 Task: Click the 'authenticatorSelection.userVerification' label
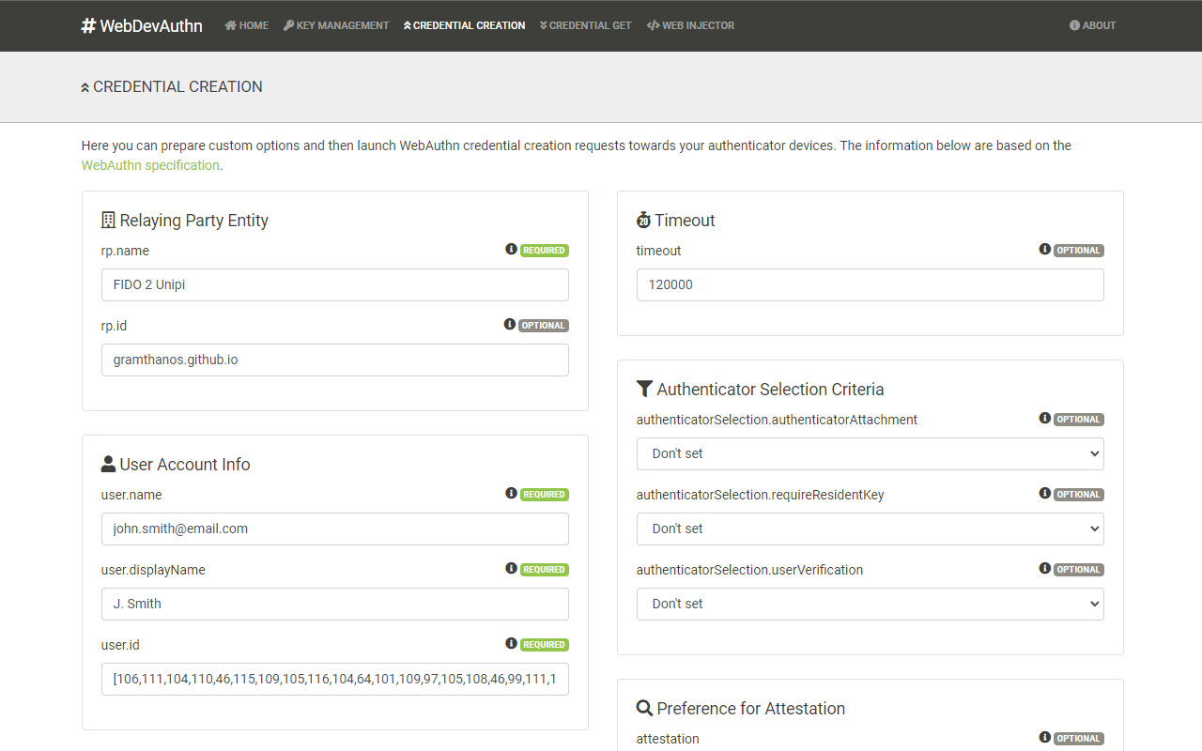(749, 570)
